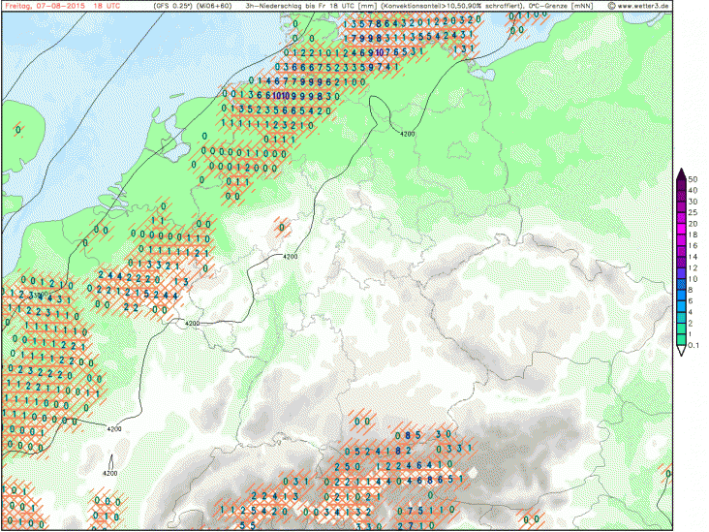Pick the blue band between 10 and 12
Viewport: 709px width, 532px height.
(682, 271)
